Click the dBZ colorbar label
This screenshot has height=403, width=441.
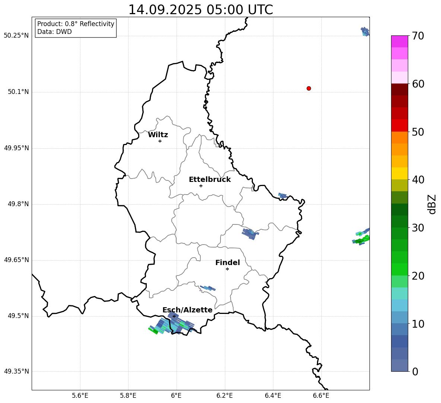432,204
